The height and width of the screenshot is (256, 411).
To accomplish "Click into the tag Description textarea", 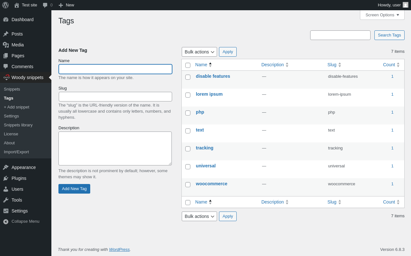I will (115, 148).
